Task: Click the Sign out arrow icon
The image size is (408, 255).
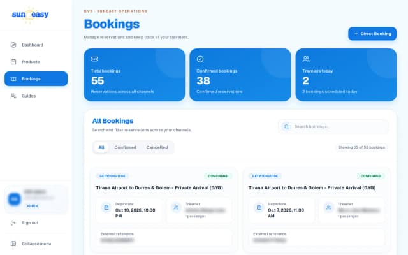Action: point(13,222)
